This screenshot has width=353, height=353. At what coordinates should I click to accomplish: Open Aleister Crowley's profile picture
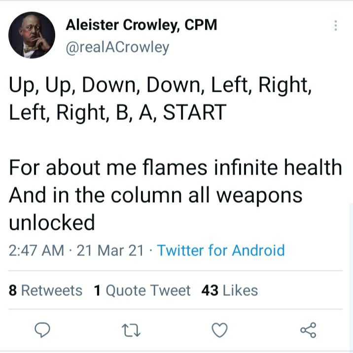(x=32, y=35)
